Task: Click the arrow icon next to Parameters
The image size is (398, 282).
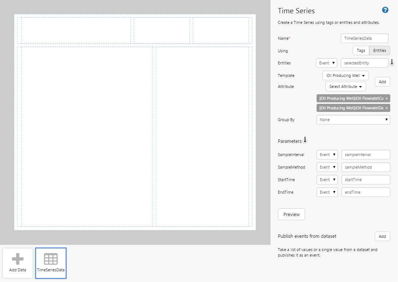Action: [305, 140]
